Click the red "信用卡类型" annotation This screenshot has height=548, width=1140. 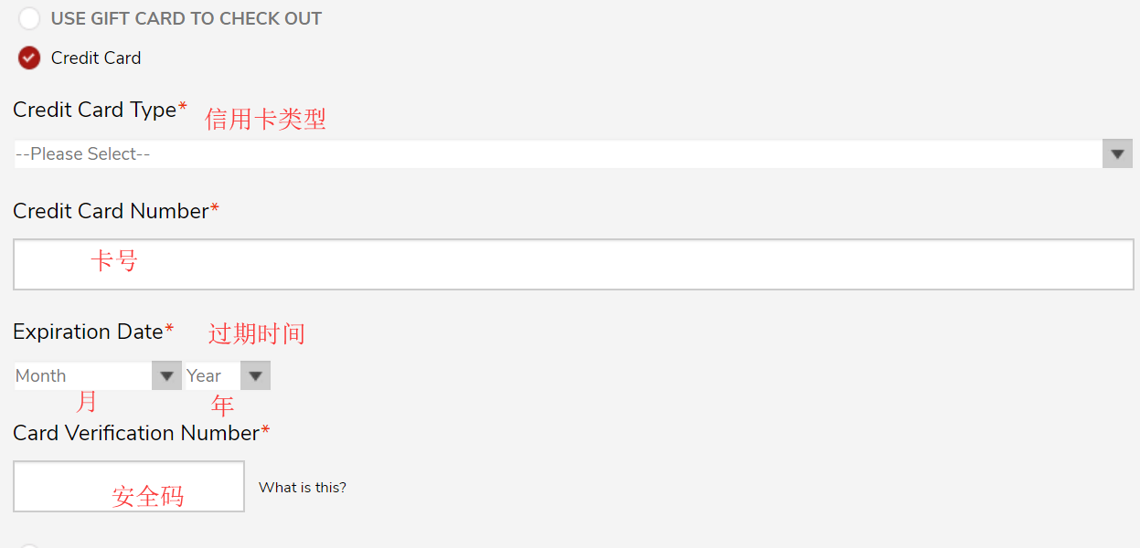pyautogui.click(x=265, y=119)
